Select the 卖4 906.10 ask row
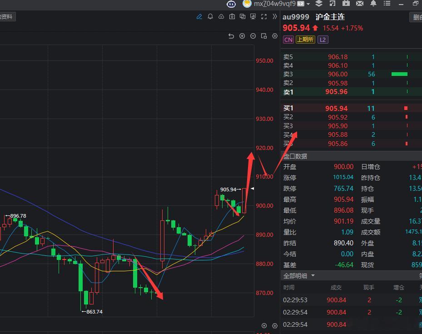Screen dimensions: 422x334 (351, 65)
